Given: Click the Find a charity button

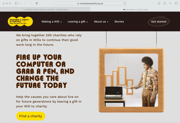Looking at the screenshot, I should (31, 116).
